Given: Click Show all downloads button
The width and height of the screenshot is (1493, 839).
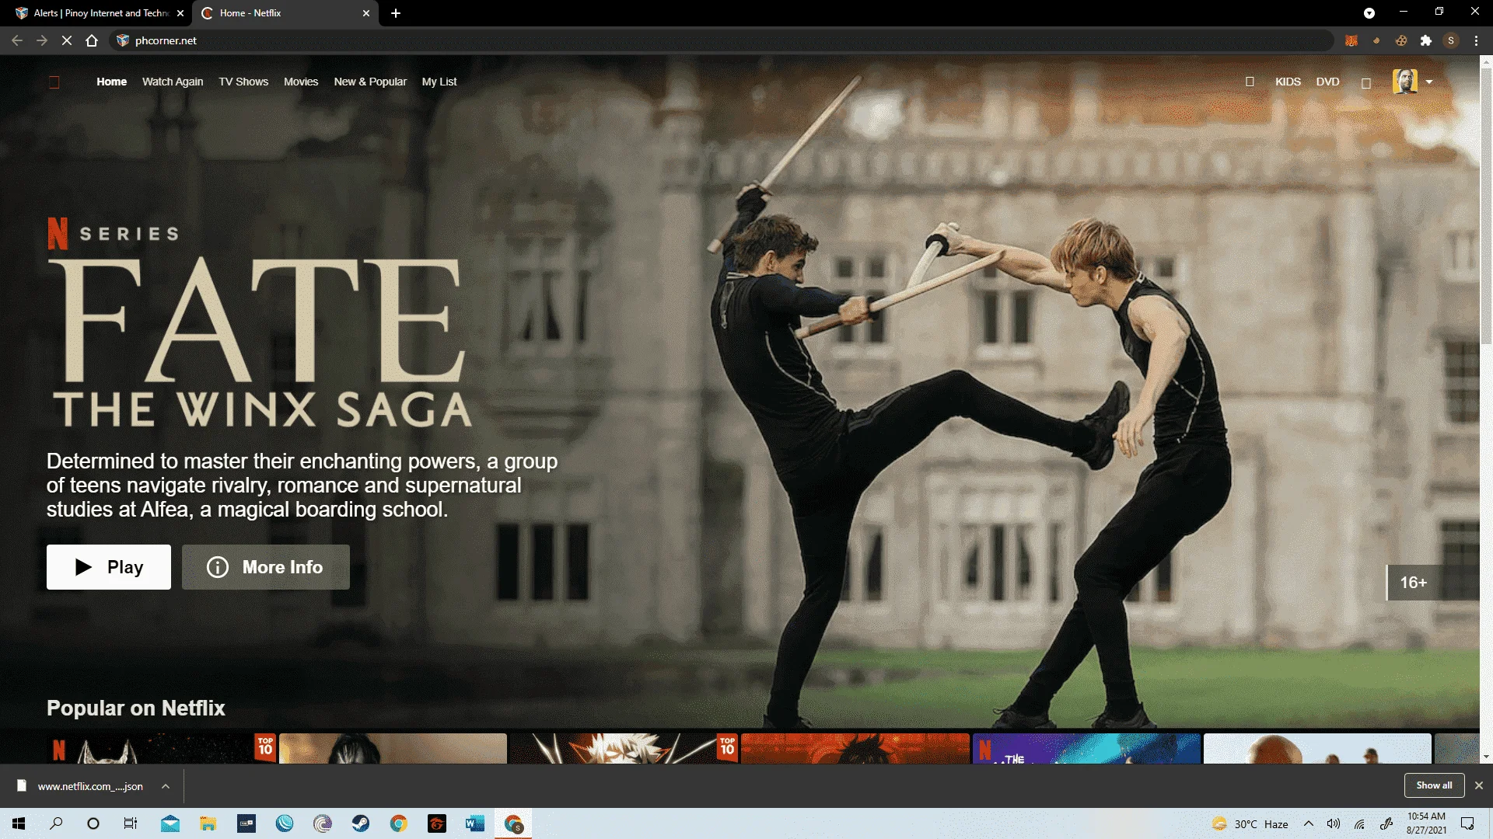Looking at the screenshot, I should click(x=1434, y=785).
